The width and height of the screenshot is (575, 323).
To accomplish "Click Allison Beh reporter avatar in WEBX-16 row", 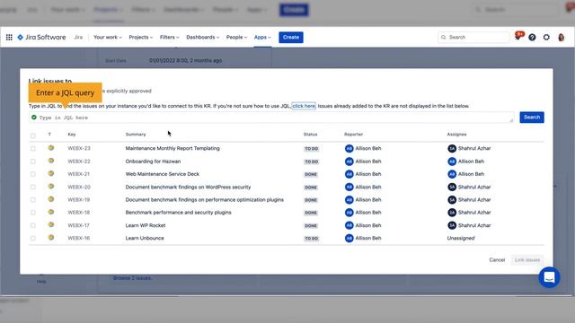I will tap(349, 238).
